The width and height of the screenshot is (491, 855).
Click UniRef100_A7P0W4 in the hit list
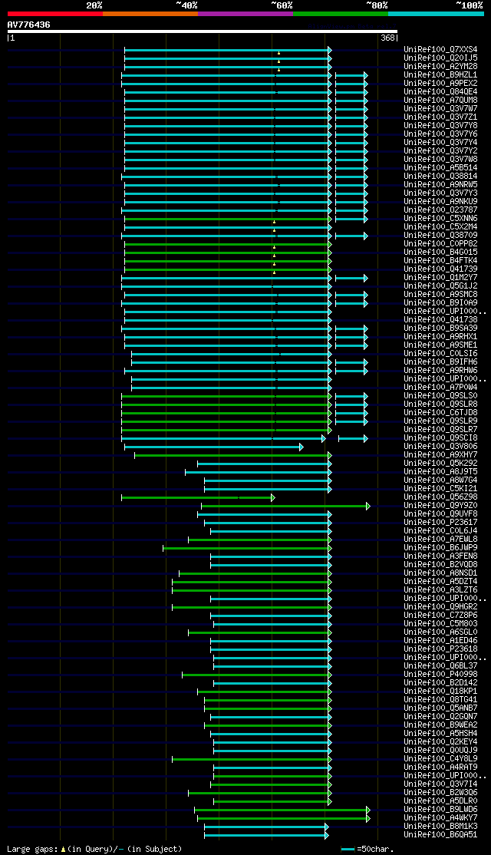coord(440,387)
